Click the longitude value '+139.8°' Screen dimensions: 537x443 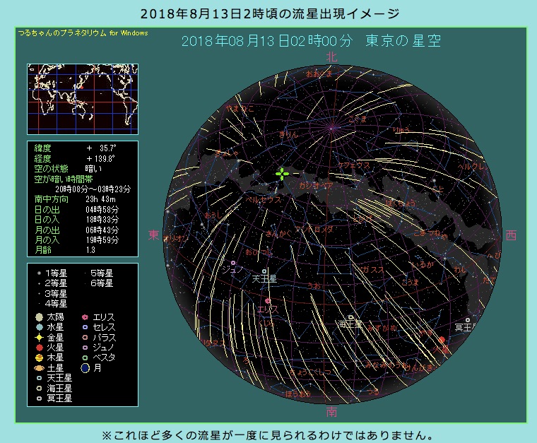click(100, 158)
